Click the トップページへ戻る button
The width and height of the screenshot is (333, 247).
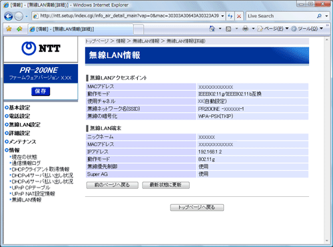tap(197, 208)
